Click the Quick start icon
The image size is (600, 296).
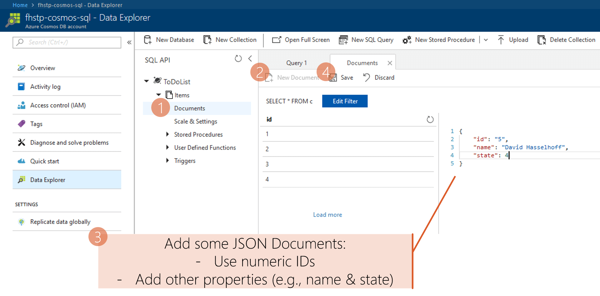(x=21, y=161)
